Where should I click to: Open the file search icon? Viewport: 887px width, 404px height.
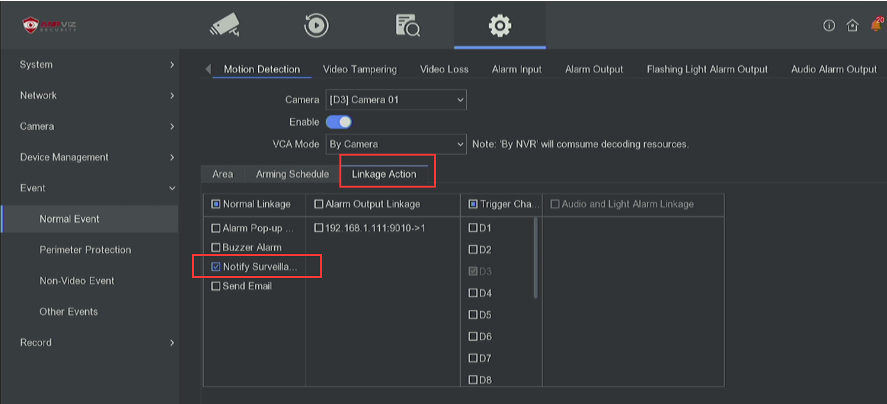408,25
